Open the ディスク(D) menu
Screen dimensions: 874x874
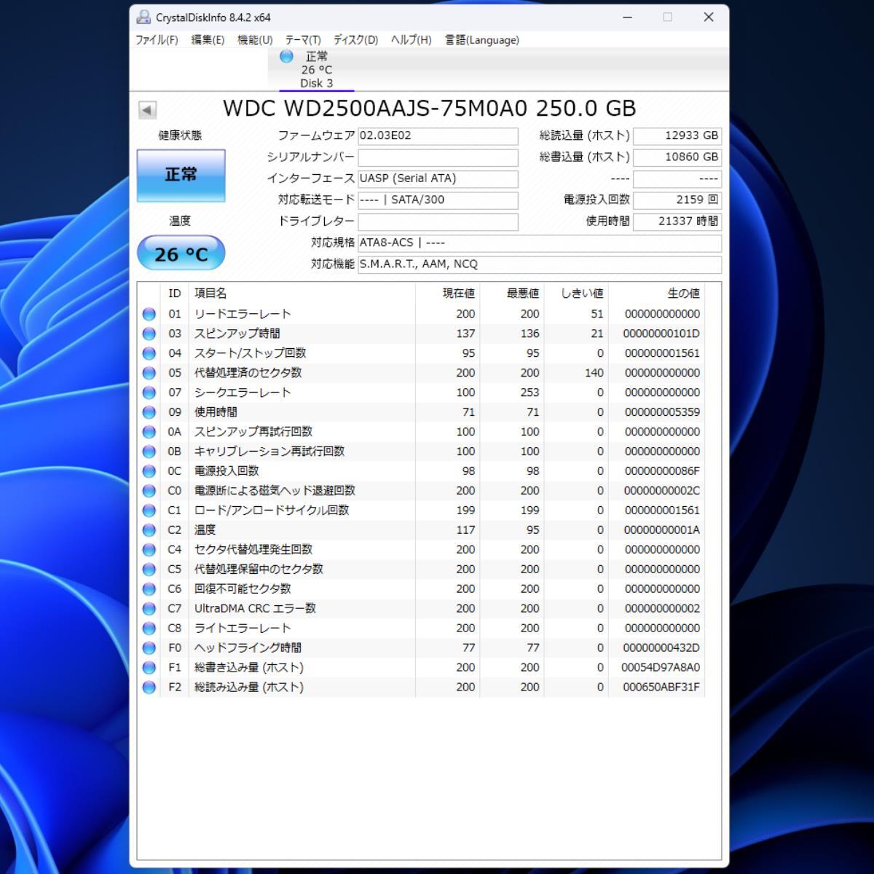(x=355, y=40)
